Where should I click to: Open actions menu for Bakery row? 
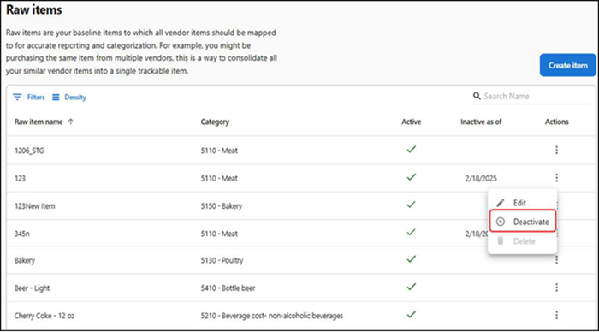pos(556,260)
